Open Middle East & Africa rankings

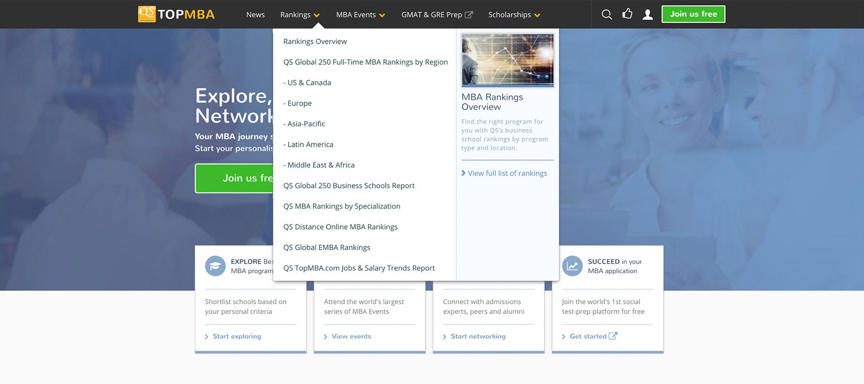click(x=319, y=165)
